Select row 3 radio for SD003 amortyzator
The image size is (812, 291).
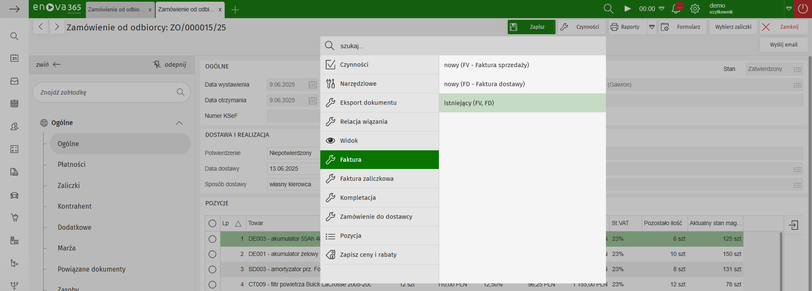(212, 269)
